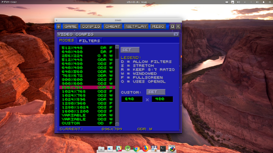Open the NETPLAY menu
The height and width of the screenshot is (153, 273).
pyautogui.click(x=136, y=26)
